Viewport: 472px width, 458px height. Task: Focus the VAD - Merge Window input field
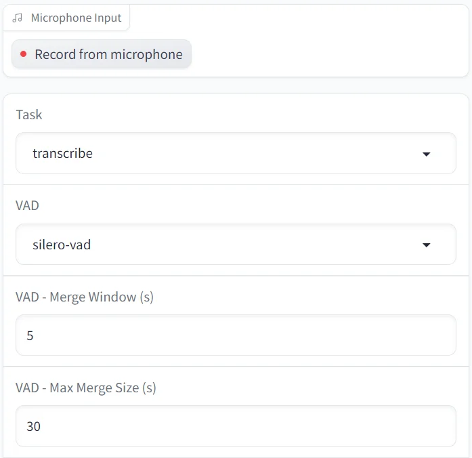tap(236, 335)
